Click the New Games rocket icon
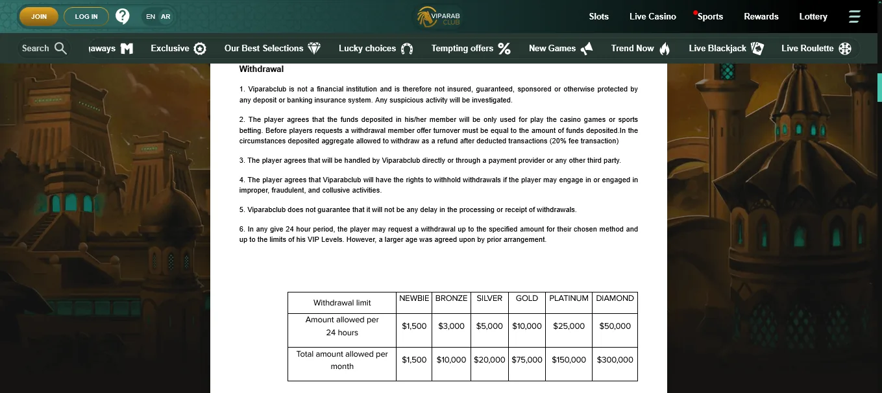The height and width of the screenshot is (393, 882). coord(587,49)
